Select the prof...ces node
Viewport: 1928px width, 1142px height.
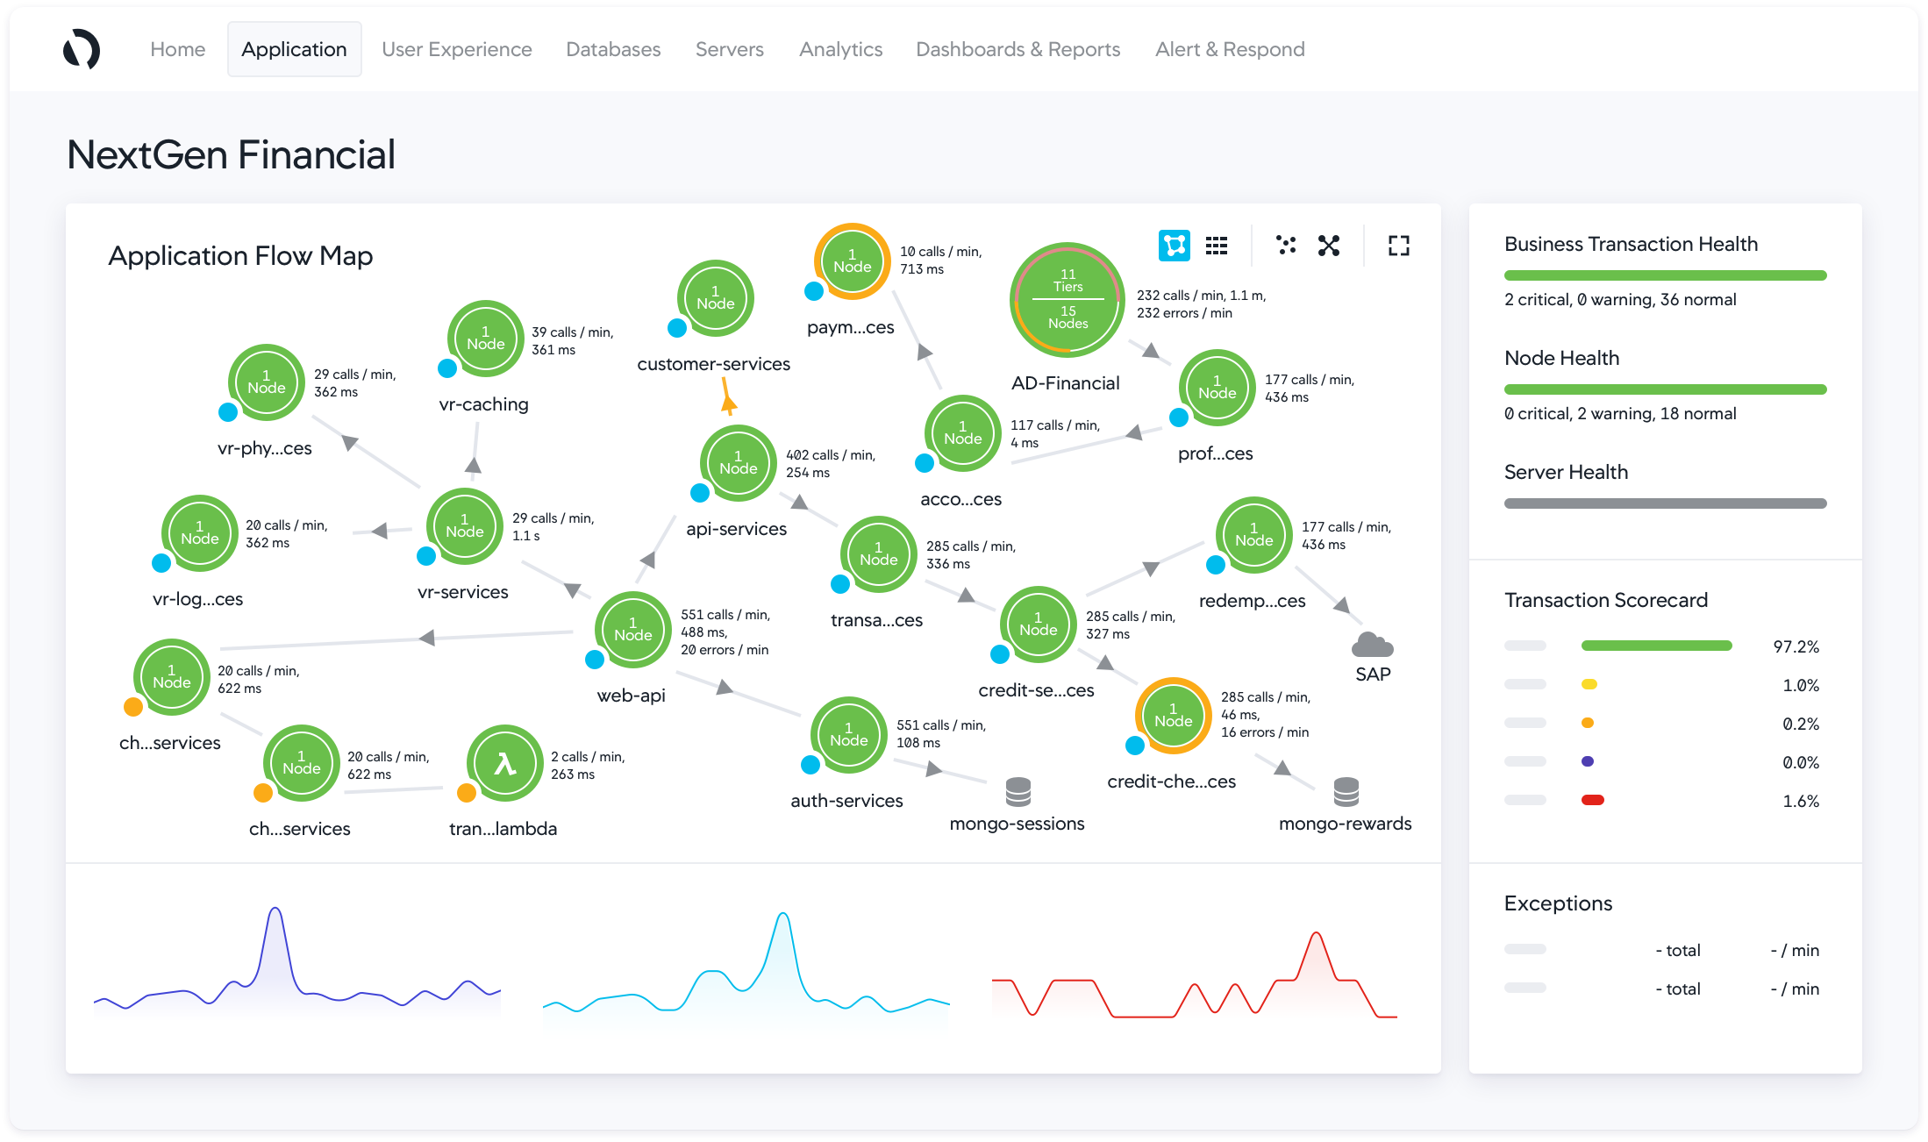pyautogui.click(x=1217, y=388)
